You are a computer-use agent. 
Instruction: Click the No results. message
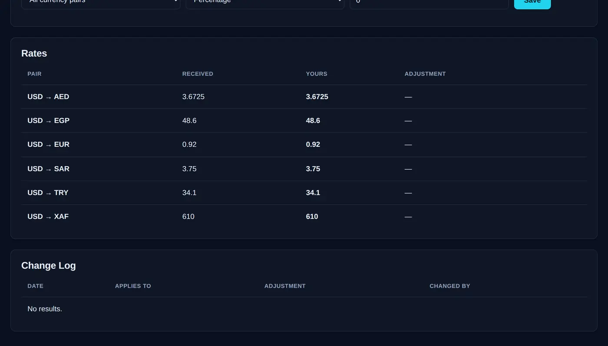click(45, 309)
